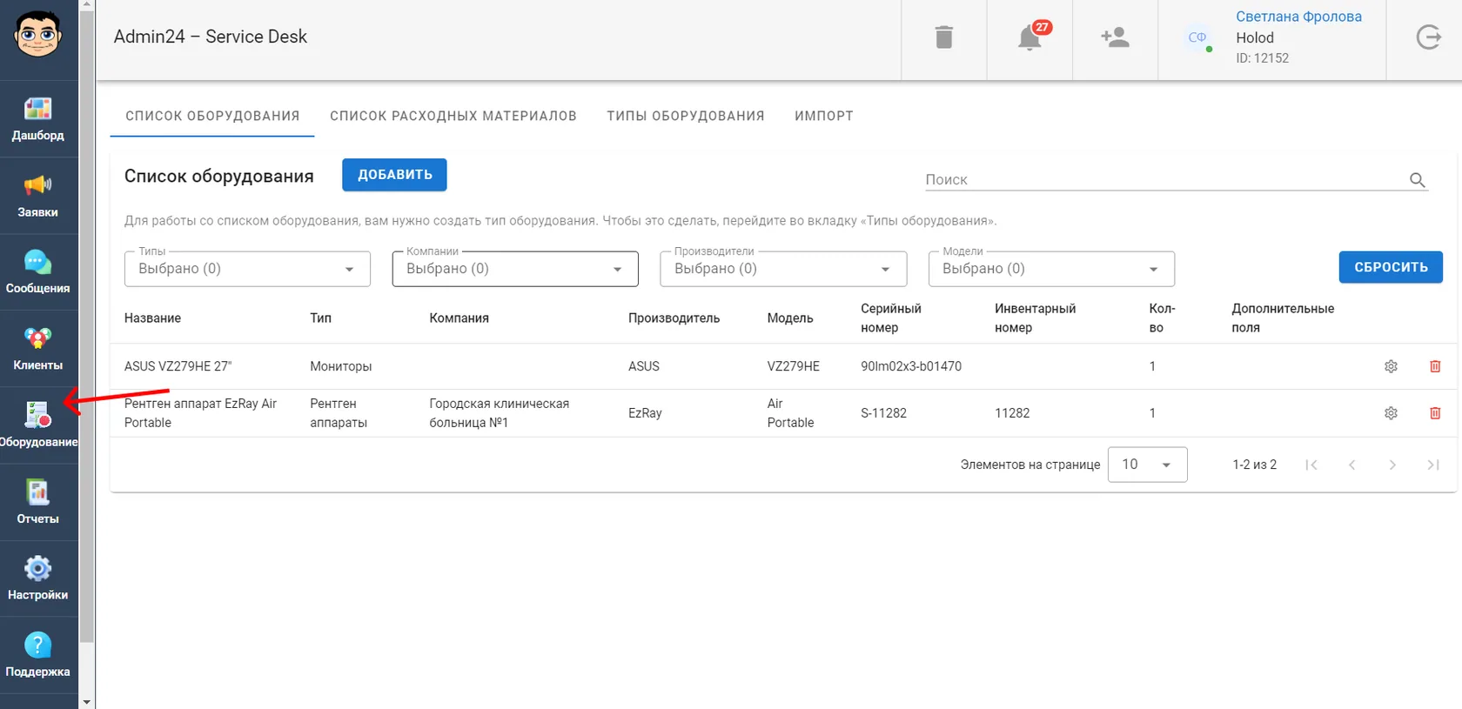Open the Отчеты sidebar section

[38, 502]
